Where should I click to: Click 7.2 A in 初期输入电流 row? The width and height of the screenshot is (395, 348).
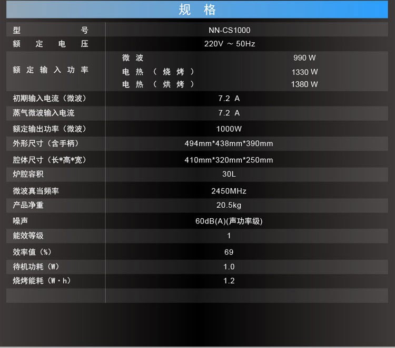click(229, 99)
